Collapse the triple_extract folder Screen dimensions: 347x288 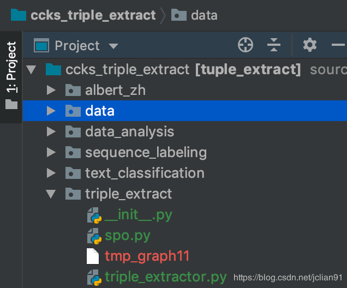click(51, 194)
